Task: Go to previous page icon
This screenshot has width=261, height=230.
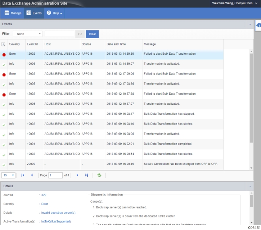Action: (32, 175)
